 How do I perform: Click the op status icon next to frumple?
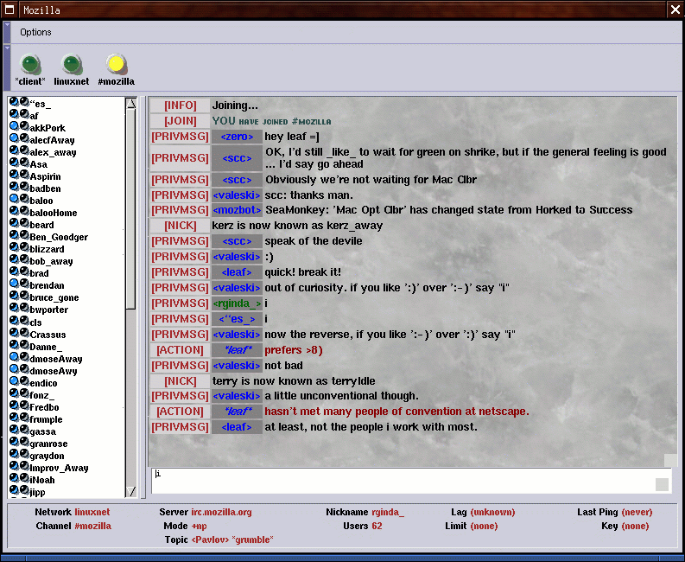coord(14,418)
